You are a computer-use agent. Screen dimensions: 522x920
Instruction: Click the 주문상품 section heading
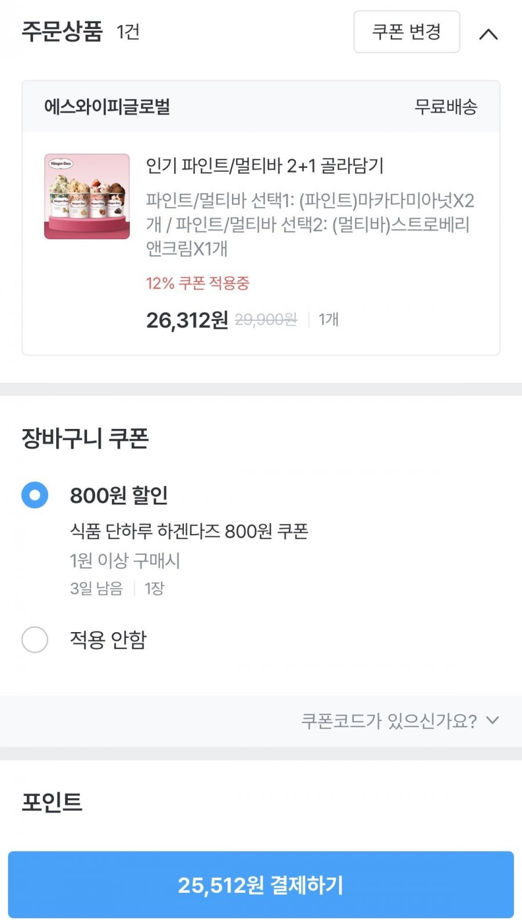click(x=62, y=31)
